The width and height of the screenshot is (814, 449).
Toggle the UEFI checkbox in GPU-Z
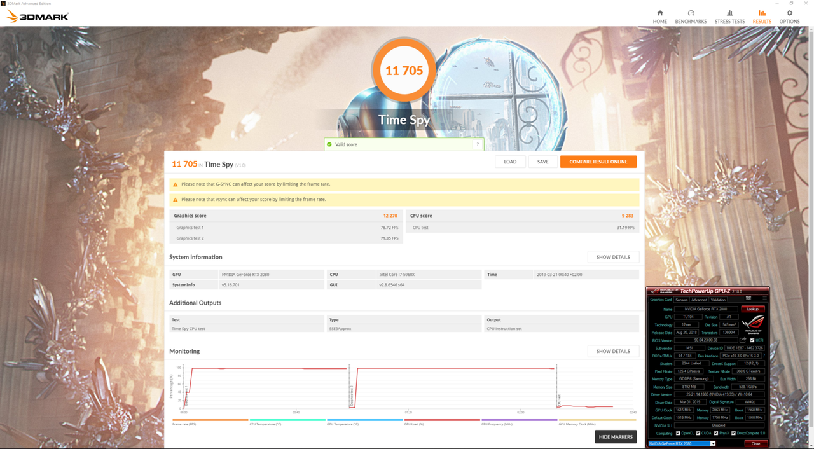(752, 340)
